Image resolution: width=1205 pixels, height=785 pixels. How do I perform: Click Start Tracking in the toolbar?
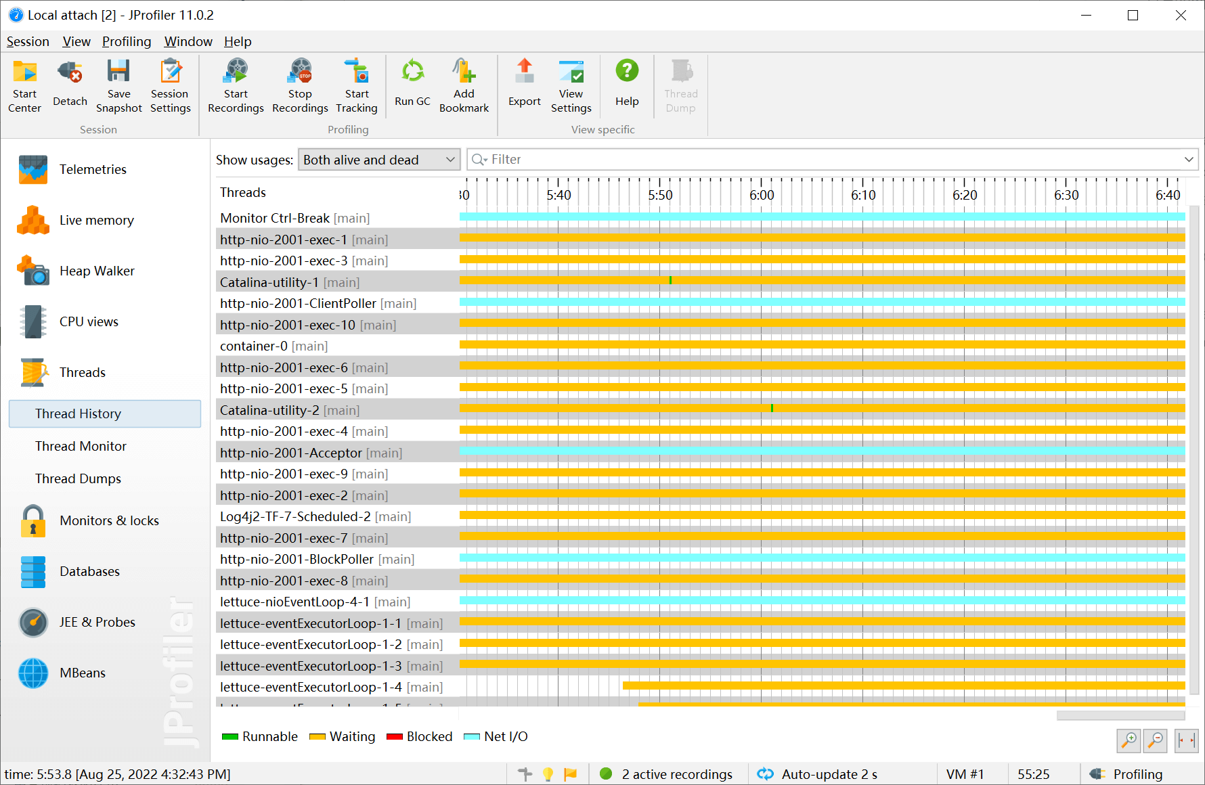pos(357,86)
